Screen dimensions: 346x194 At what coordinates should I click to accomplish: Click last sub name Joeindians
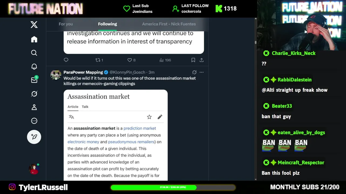[142, 11]
